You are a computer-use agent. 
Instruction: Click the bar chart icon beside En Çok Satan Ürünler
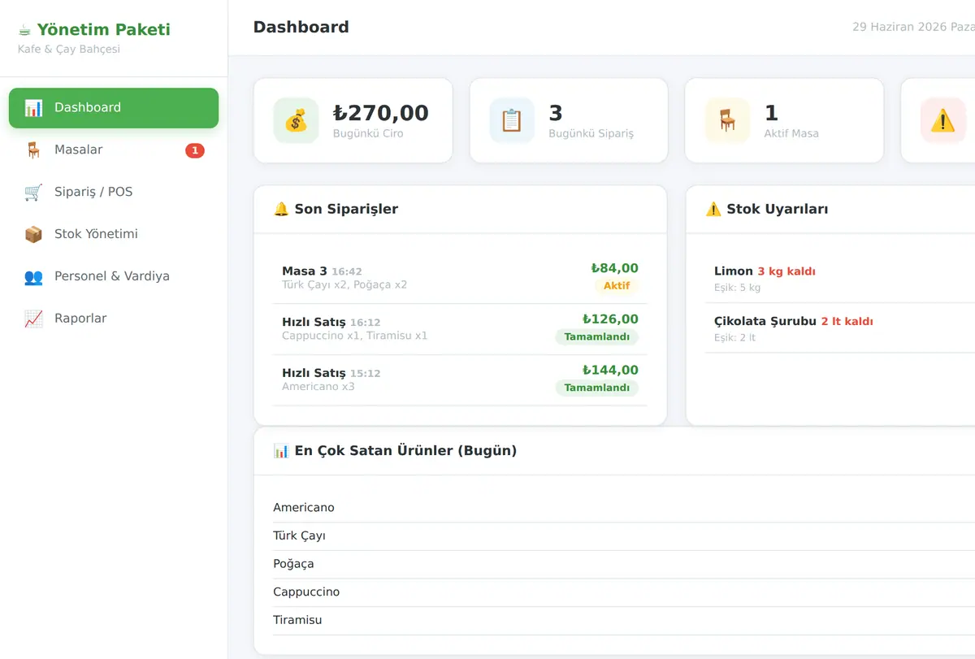tap(281, 450)
